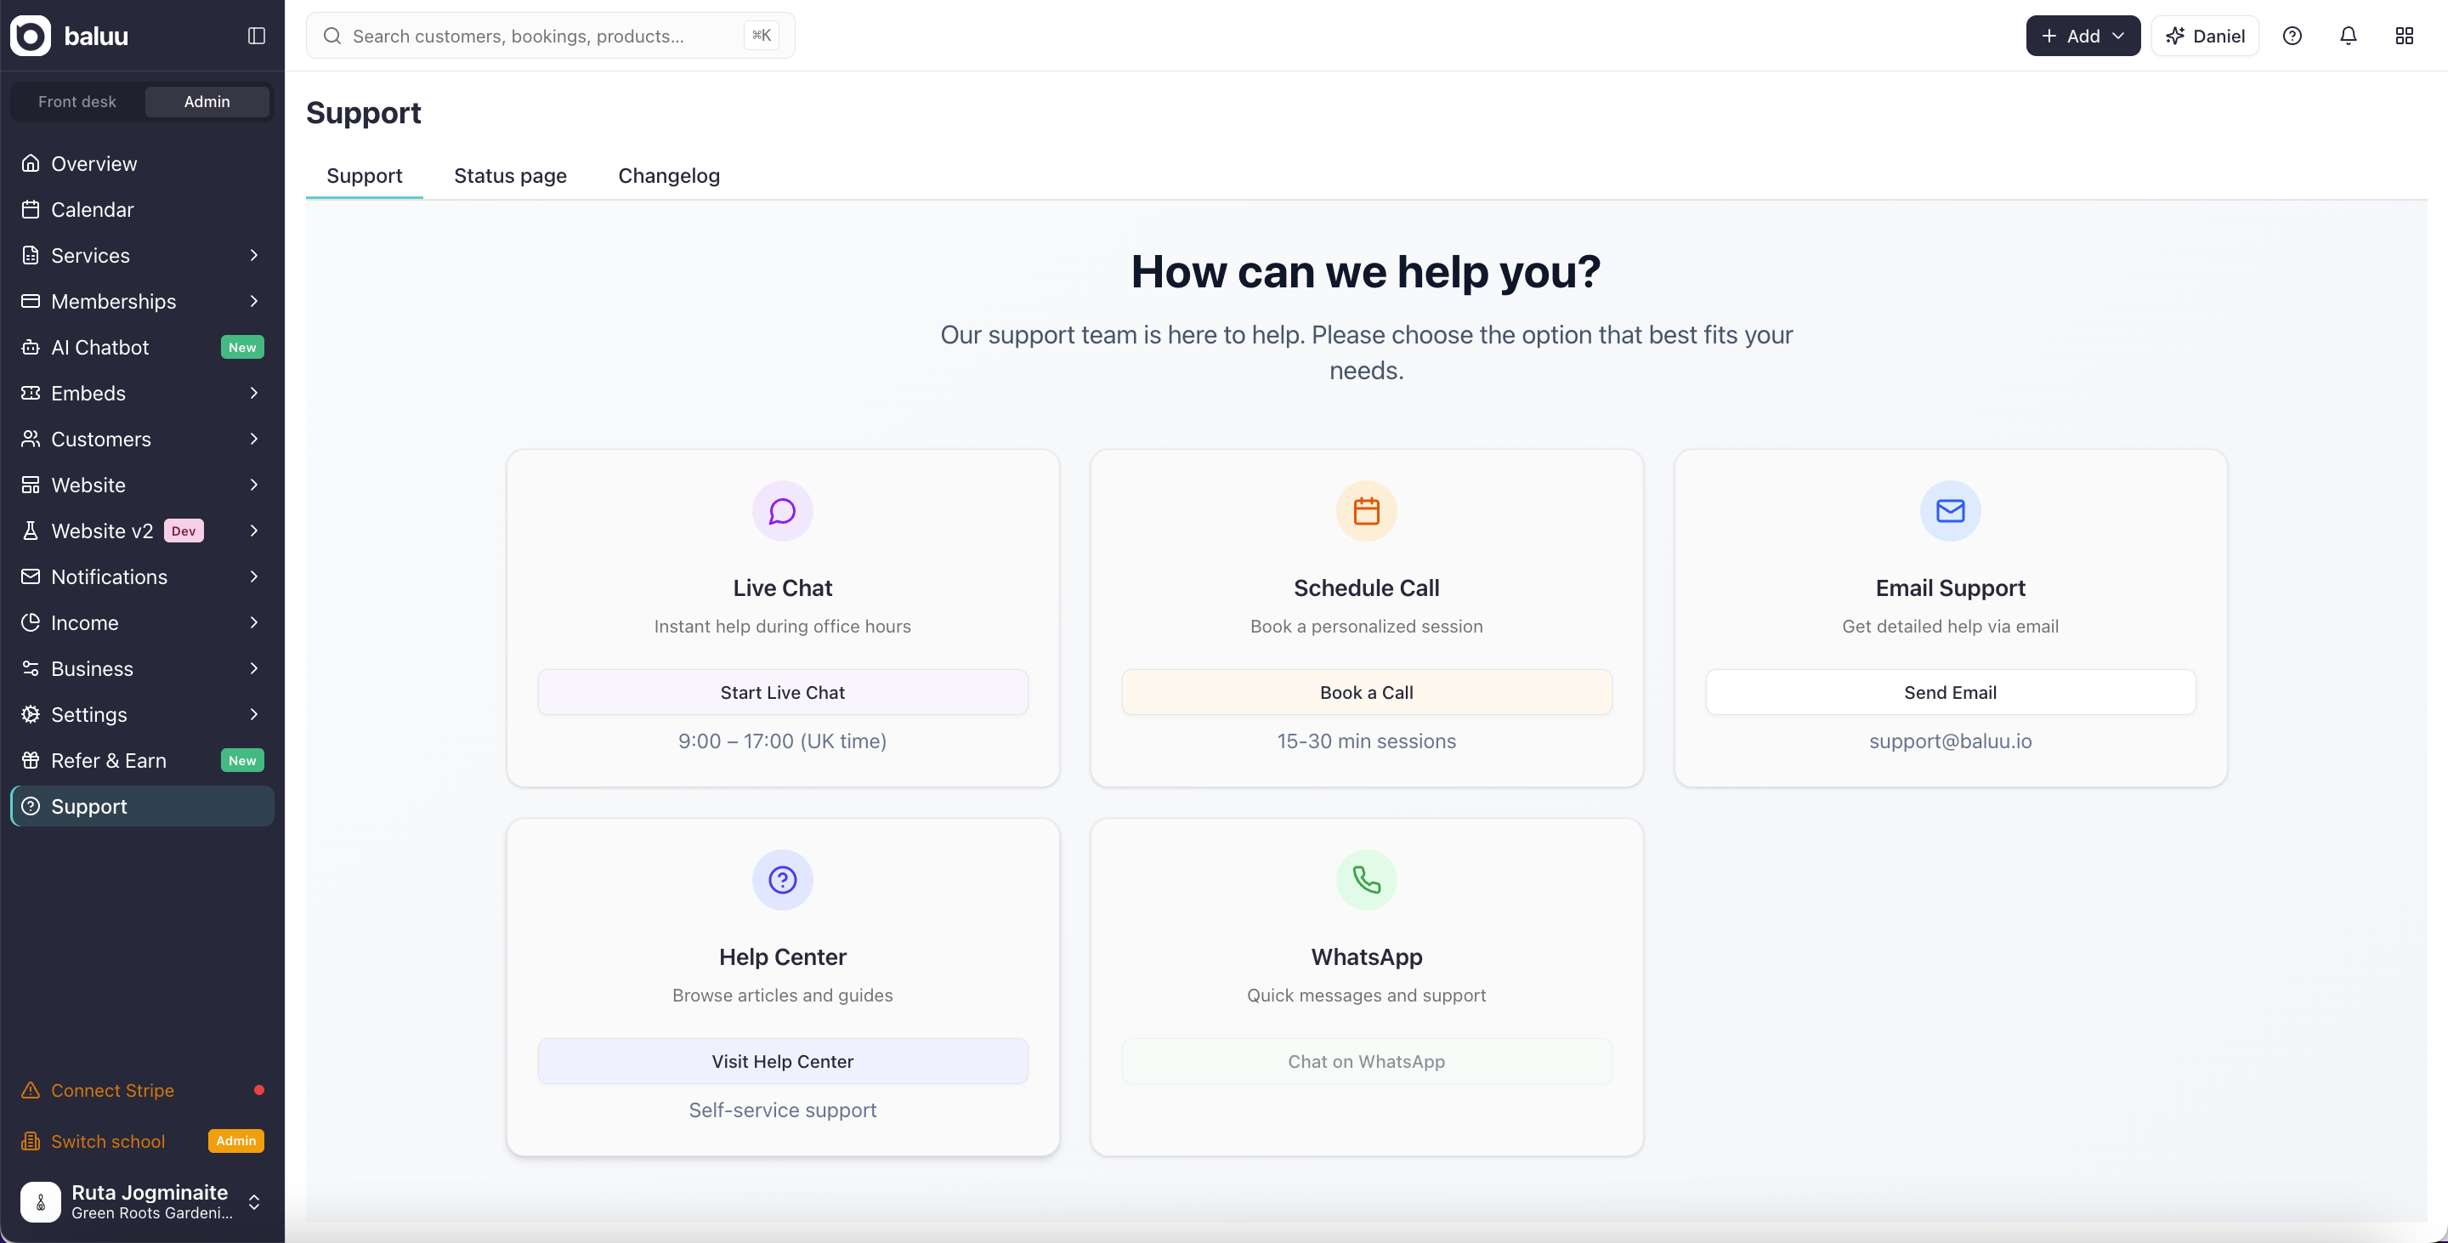Click the Income pie chart icon
Viewport: 2448px width, 1243px height.
[31, 622]
